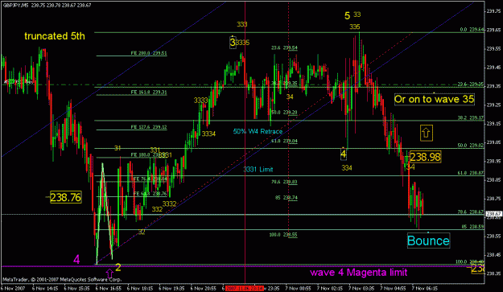Select the '3334' sub-wave label
The image size is (503, 292).
[208, 134]
